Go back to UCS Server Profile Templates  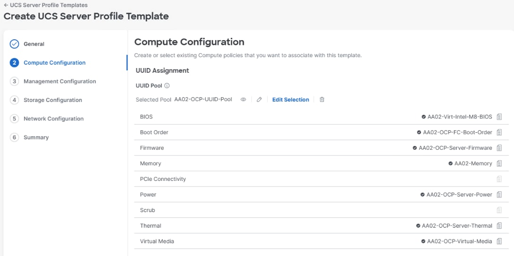click(46, 5)
